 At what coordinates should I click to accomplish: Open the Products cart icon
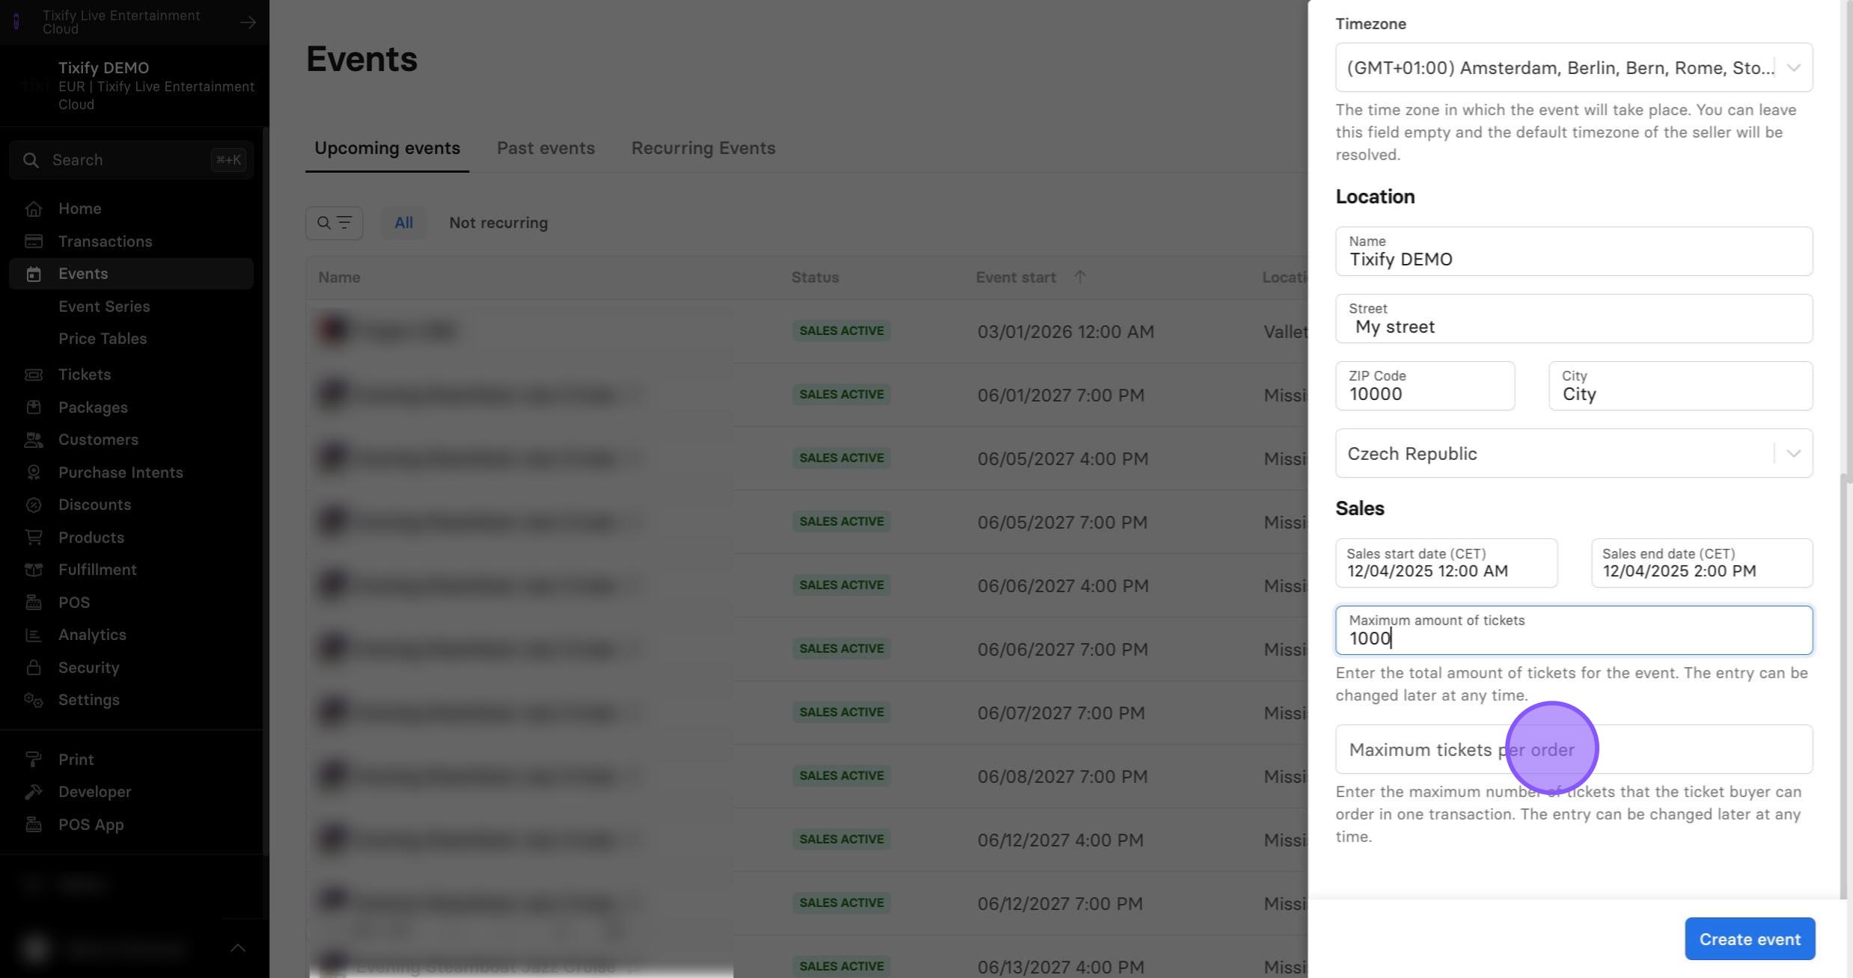tap(33, 538)
